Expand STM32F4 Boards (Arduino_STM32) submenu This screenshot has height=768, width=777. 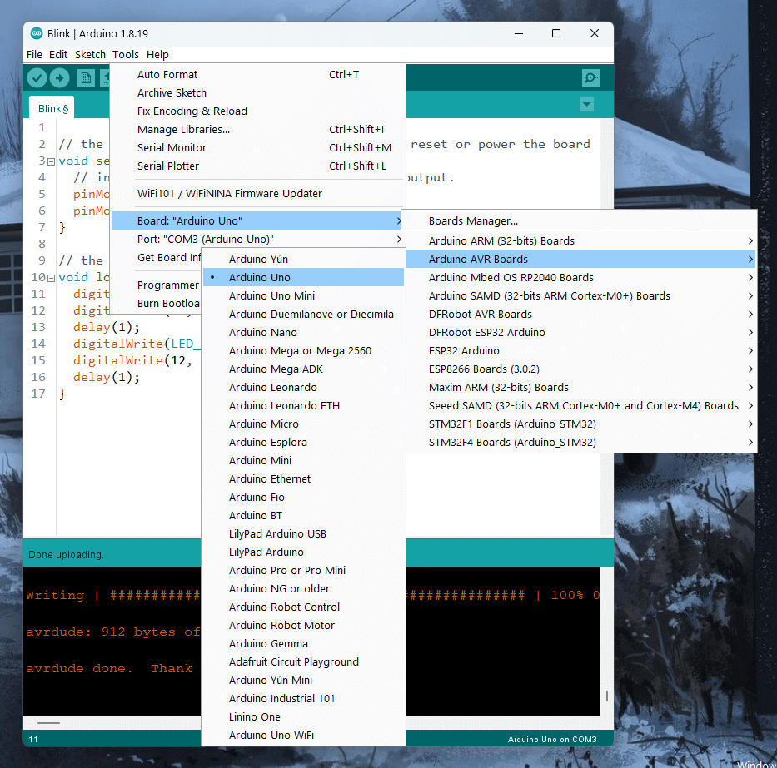pos(580,442)
